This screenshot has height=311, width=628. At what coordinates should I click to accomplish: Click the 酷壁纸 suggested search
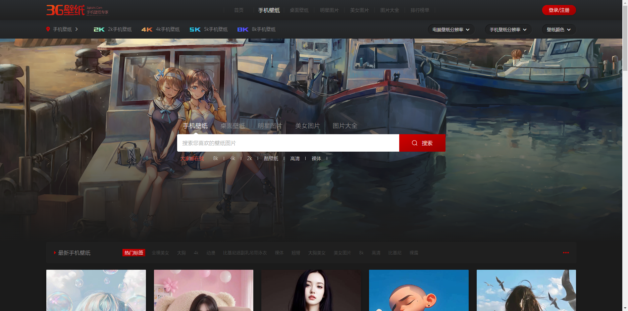tap(271, 158)
